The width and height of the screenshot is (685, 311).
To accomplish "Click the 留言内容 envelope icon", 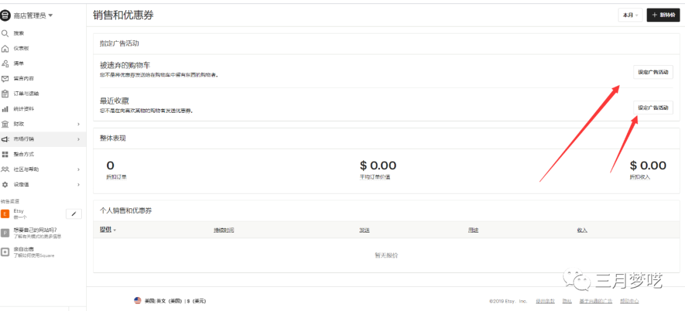I will click(x=5, y=79).
